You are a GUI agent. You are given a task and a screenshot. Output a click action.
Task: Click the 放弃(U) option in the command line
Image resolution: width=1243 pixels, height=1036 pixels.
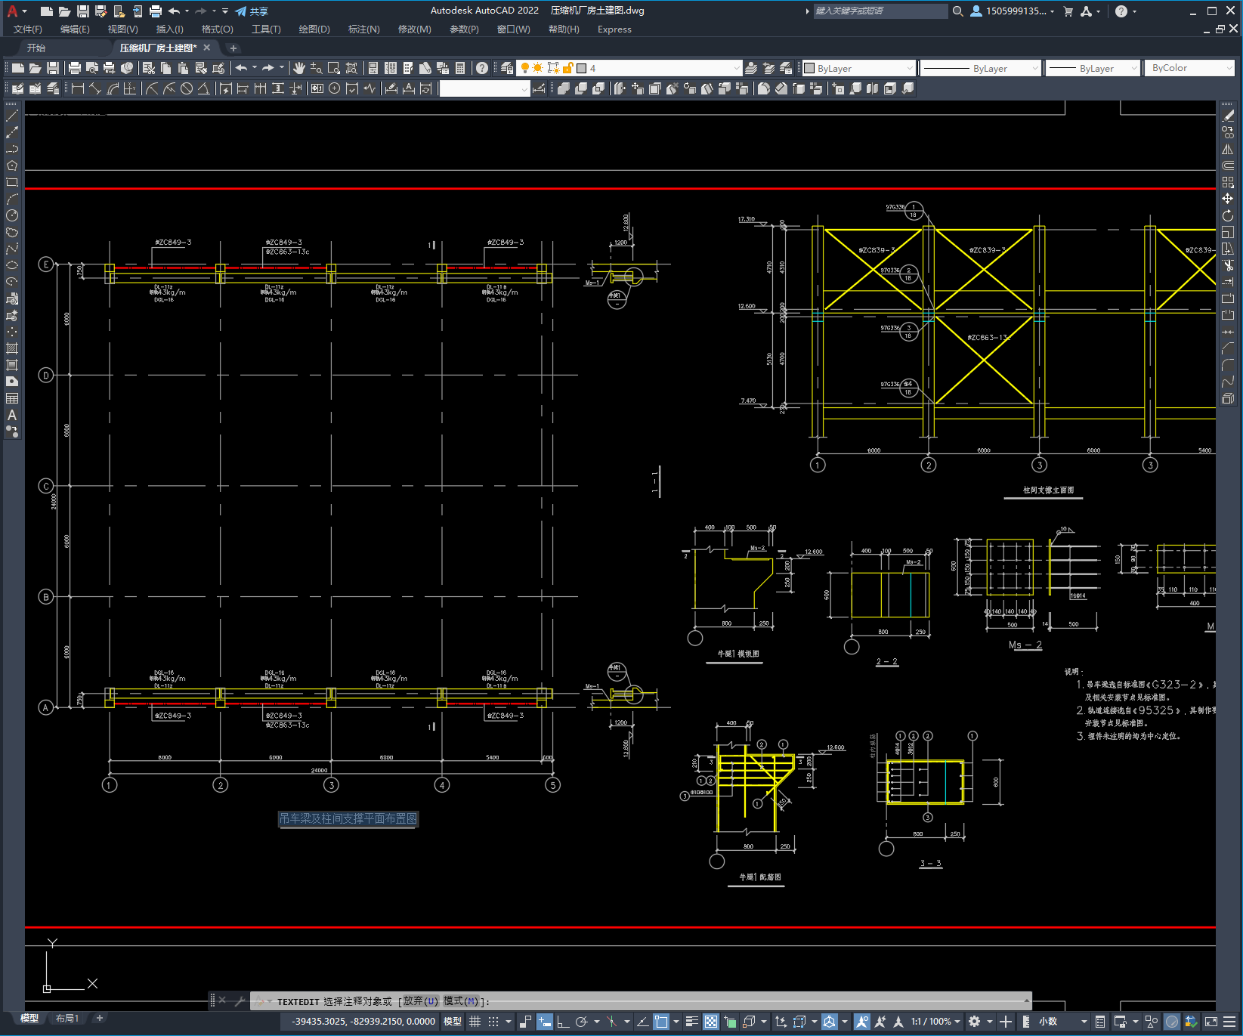[420, 1001]
